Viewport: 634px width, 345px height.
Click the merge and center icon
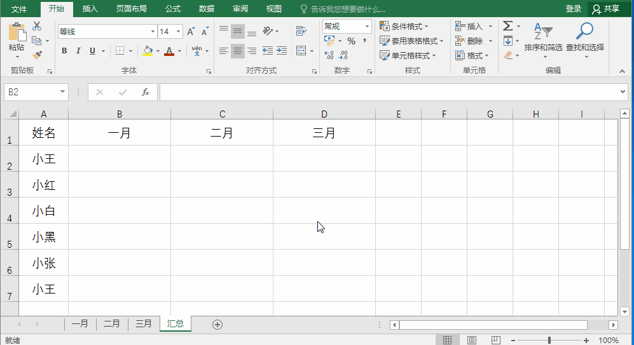pos(301,50)
